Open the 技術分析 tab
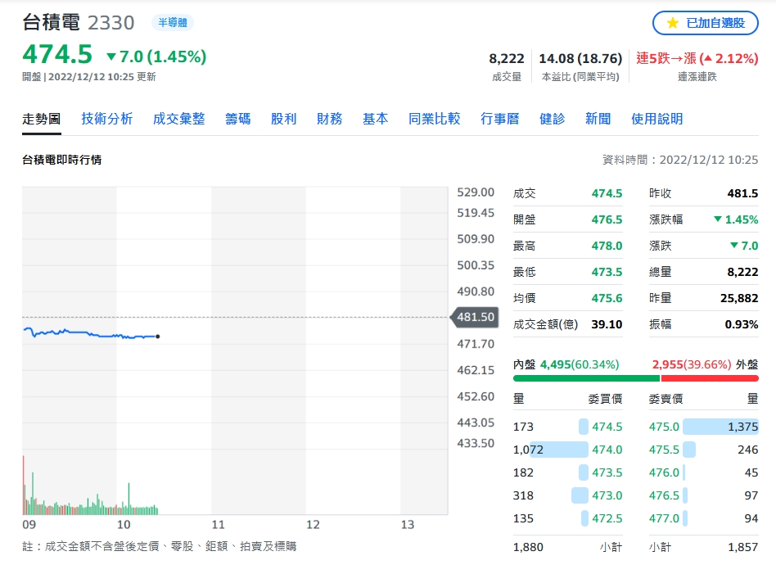776x574 pixels. [107, 119]
